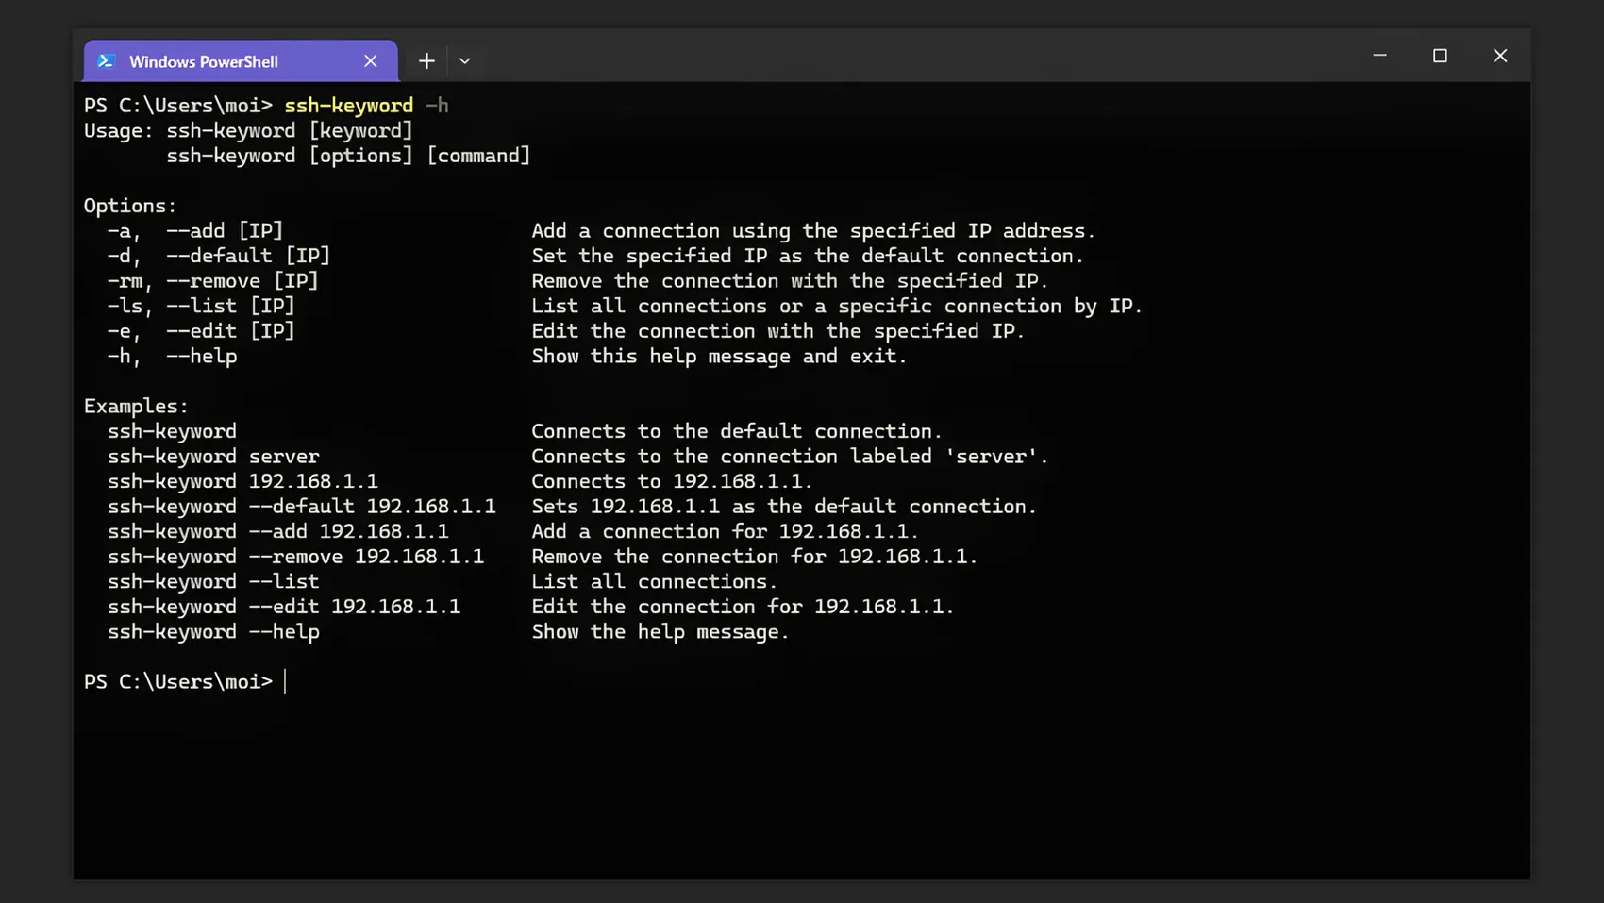Click "Show this help message and exit." description
The height and width of the screenshot is (903, 1604).
(719, 357)
